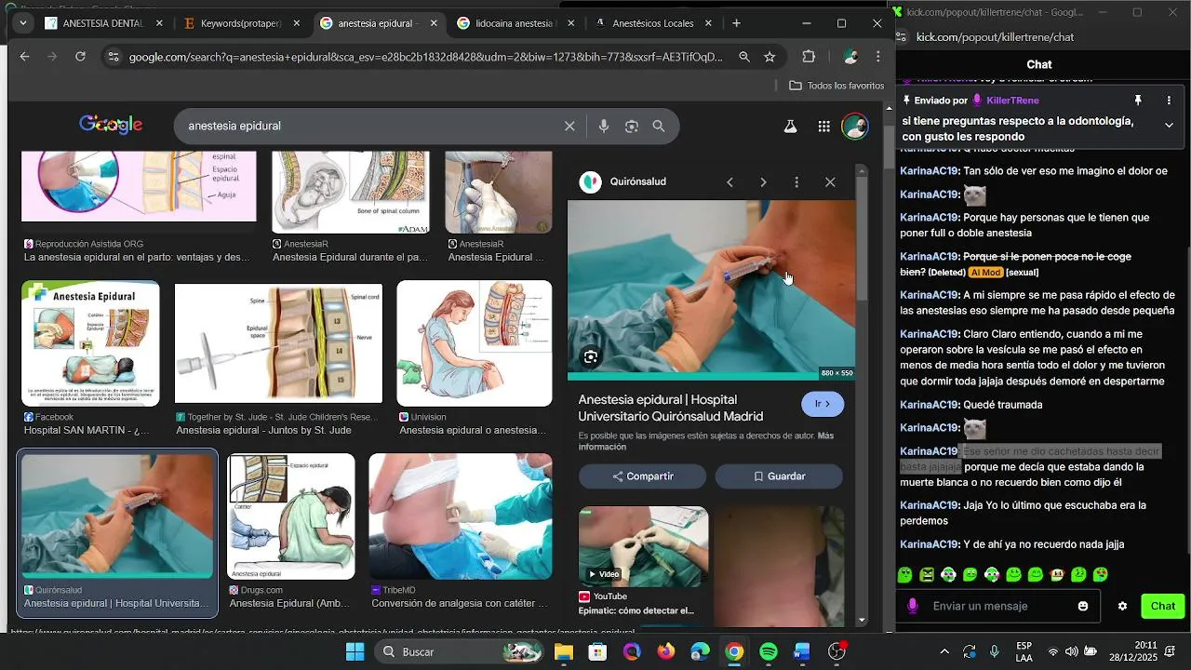Open Todos los favoritos bookmarks folder

click(x=836, y=86)
